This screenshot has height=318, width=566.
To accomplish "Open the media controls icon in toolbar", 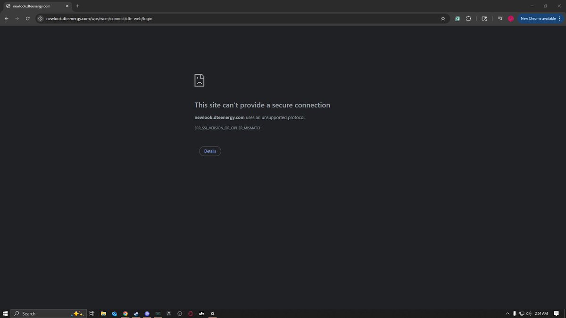I will click(500, 18).
